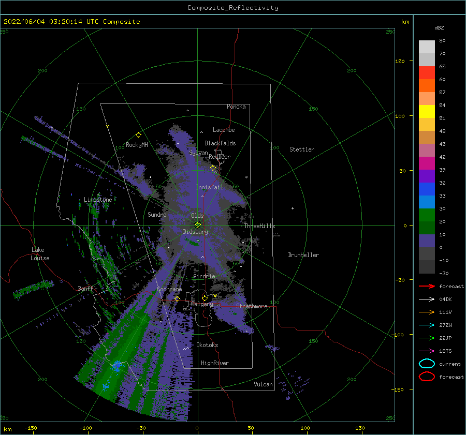Click the Composite_Reflectivity title text

pyautogui.click(x=233, y=8)
